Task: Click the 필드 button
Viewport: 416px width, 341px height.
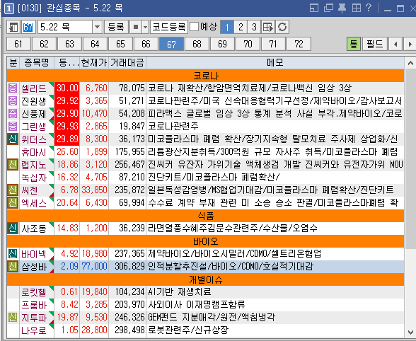Action: coord(375,44)
